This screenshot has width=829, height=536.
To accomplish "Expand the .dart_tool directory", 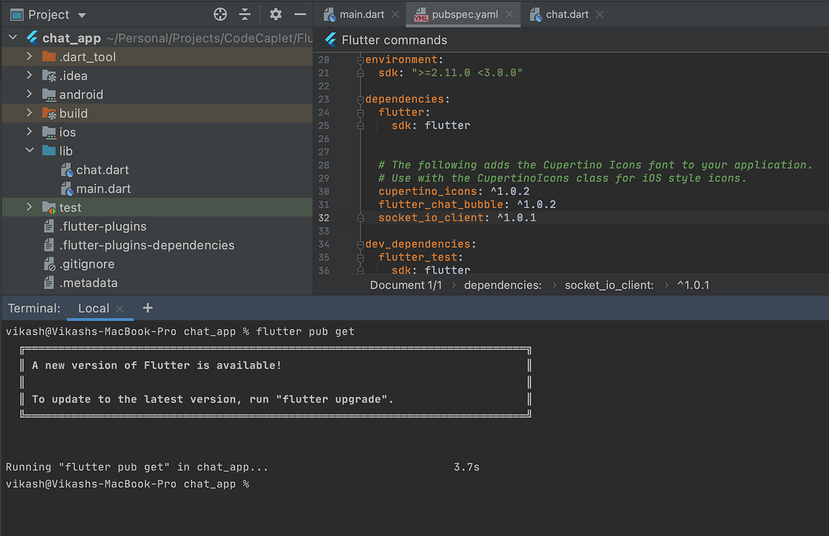I will click(28, 56).
